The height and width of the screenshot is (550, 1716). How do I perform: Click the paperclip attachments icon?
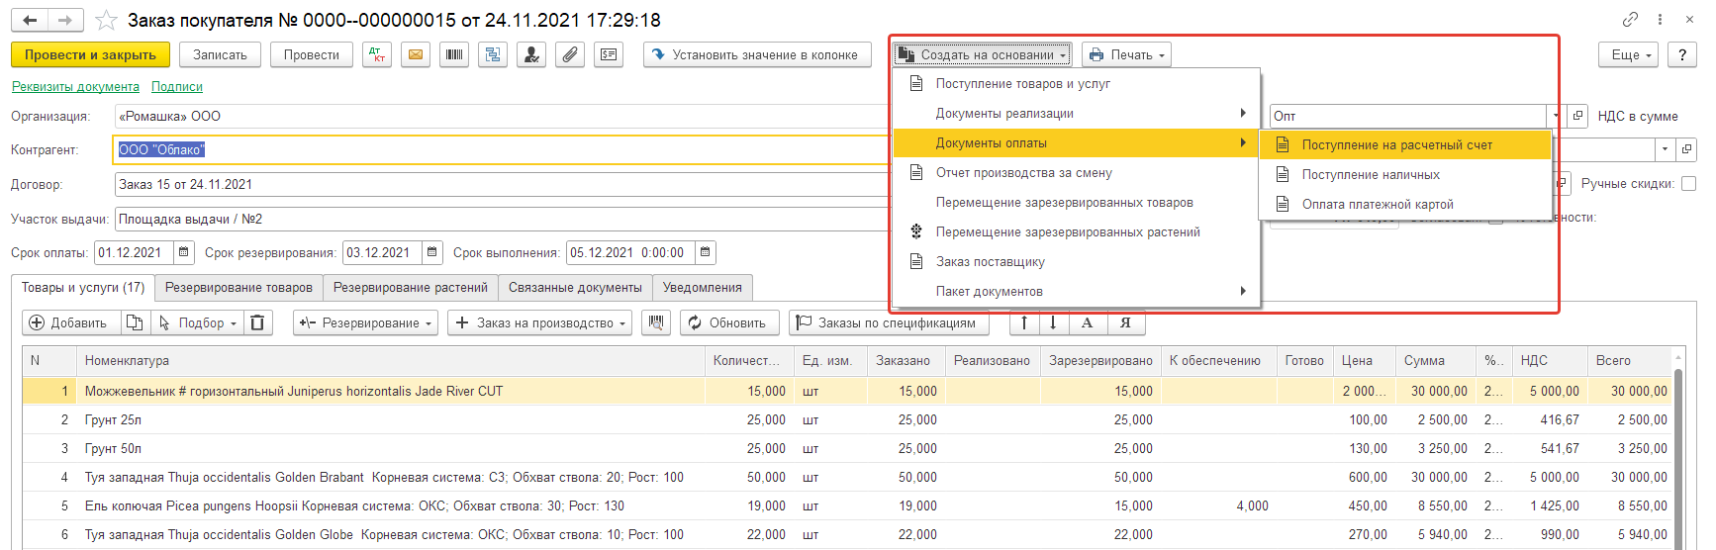coord(570,55)
